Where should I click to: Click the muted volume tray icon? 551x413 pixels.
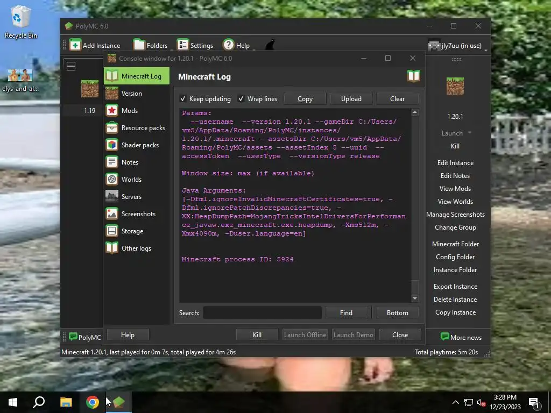[481, 402]
